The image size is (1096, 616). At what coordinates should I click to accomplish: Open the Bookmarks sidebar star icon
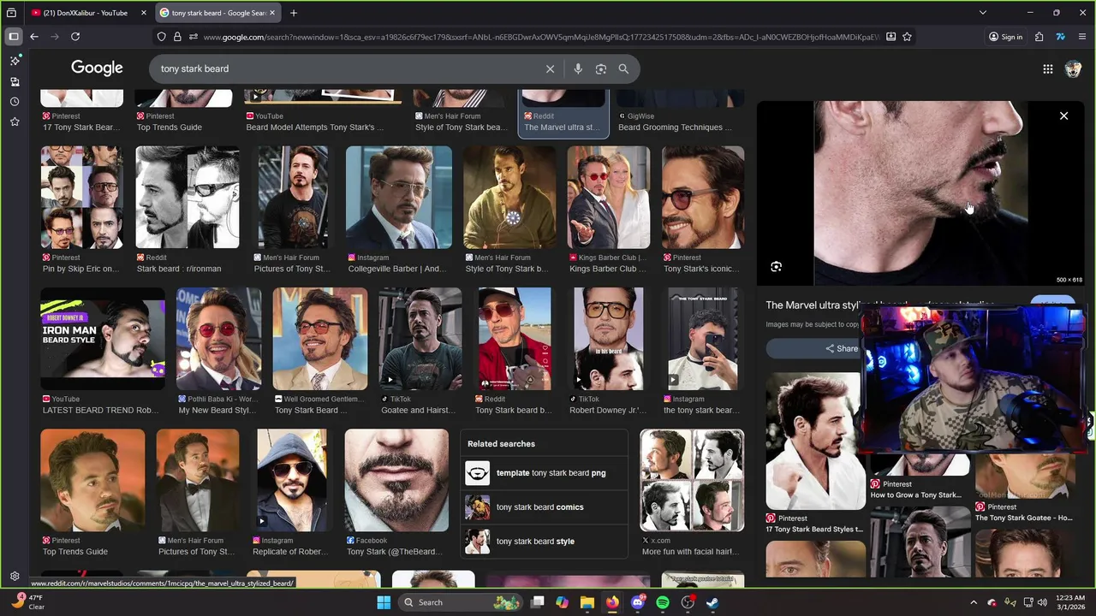[15, 122]
